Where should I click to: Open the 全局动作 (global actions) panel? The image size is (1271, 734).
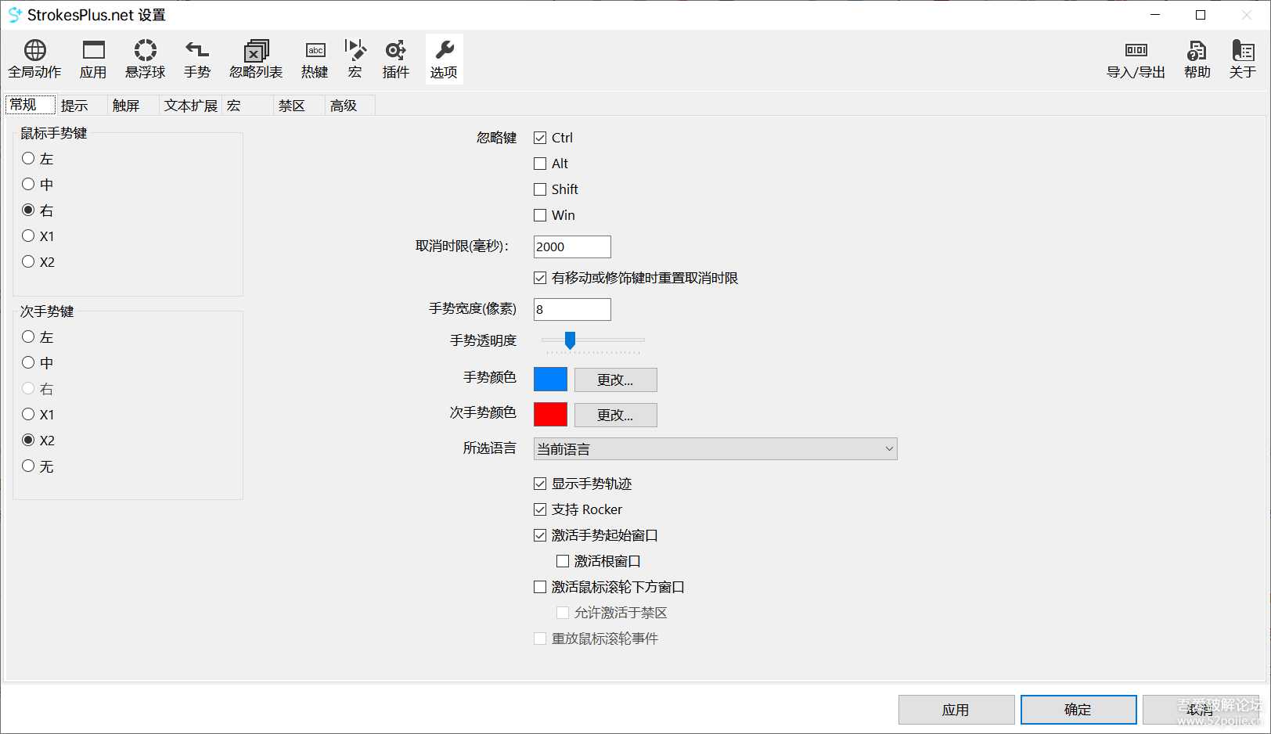point(34,59)
